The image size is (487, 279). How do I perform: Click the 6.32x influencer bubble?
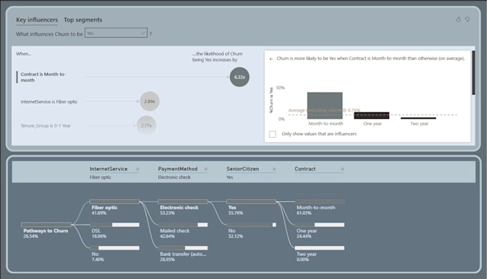coord(239,77)
